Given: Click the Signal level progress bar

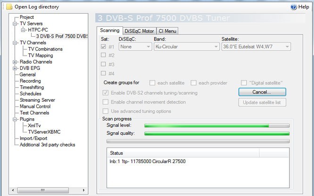Looking at the screenshot, I should coord(217,126).
